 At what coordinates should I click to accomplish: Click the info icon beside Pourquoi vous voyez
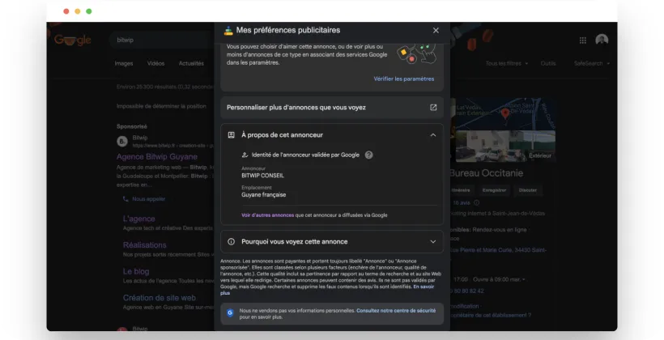click(232, 242)
